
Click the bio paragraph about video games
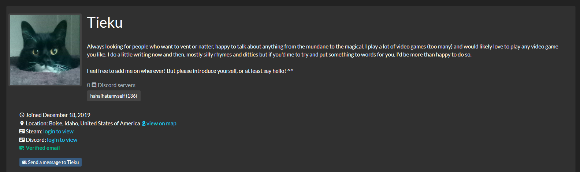click(323, 50)
